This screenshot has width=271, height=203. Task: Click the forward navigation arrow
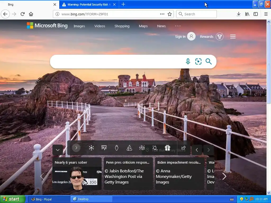[14, 14]
